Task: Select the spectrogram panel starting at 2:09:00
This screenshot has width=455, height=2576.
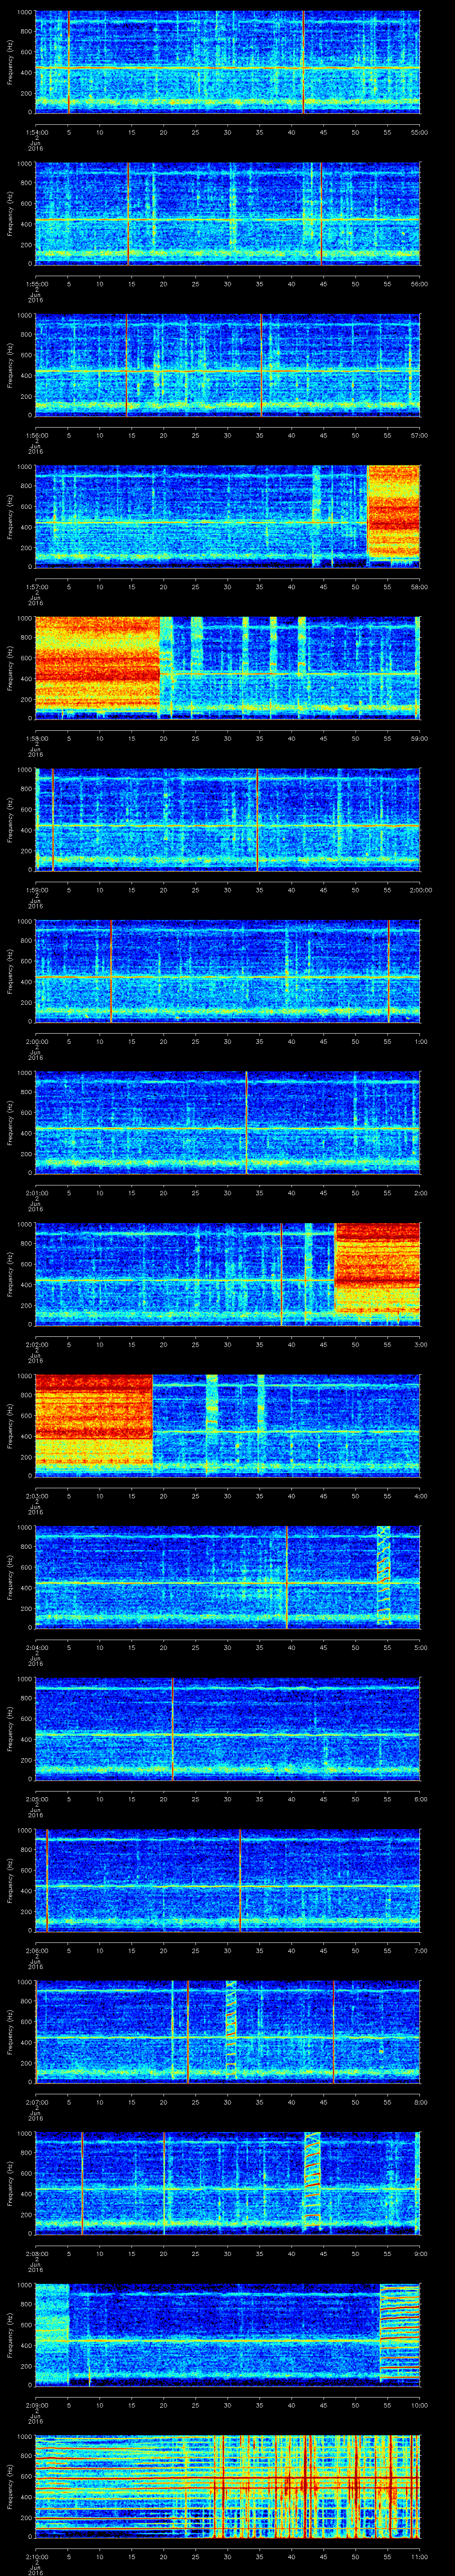Action: (x=227, y=2336)
